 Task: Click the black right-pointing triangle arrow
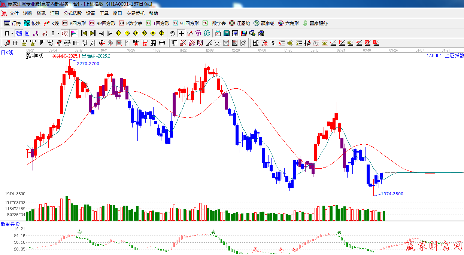point(110,33)
